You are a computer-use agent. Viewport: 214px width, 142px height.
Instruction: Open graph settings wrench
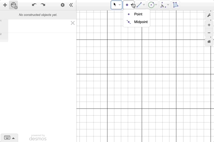(209, 15)
